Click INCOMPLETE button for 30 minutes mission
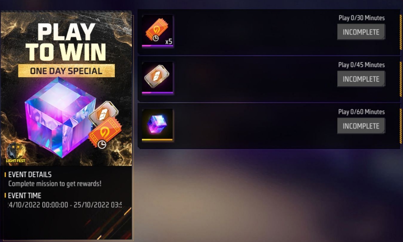This screenshot has width=403, height=242. tap(361, 32)
